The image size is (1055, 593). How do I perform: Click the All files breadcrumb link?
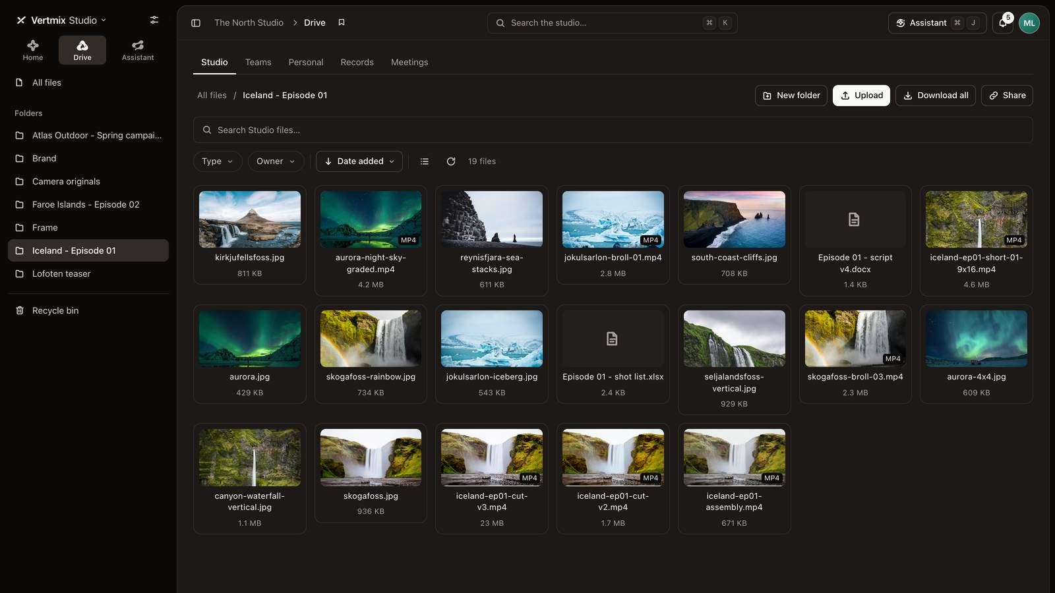(x=212, y=96)
